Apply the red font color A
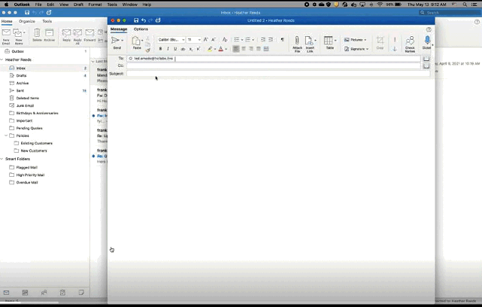The height and width of the screenshot is (307, 482). (x=221, y=49)
